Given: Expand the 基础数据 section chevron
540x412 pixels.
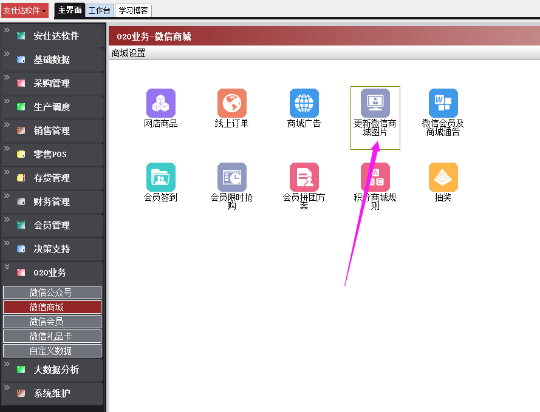Looking at the screenshot, I should pos(7,54).
